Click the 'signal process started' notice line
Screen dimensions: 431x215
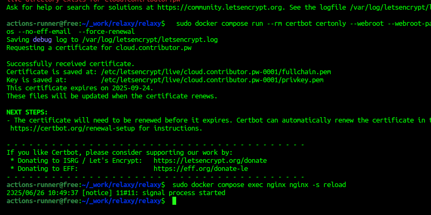(116, 193)
